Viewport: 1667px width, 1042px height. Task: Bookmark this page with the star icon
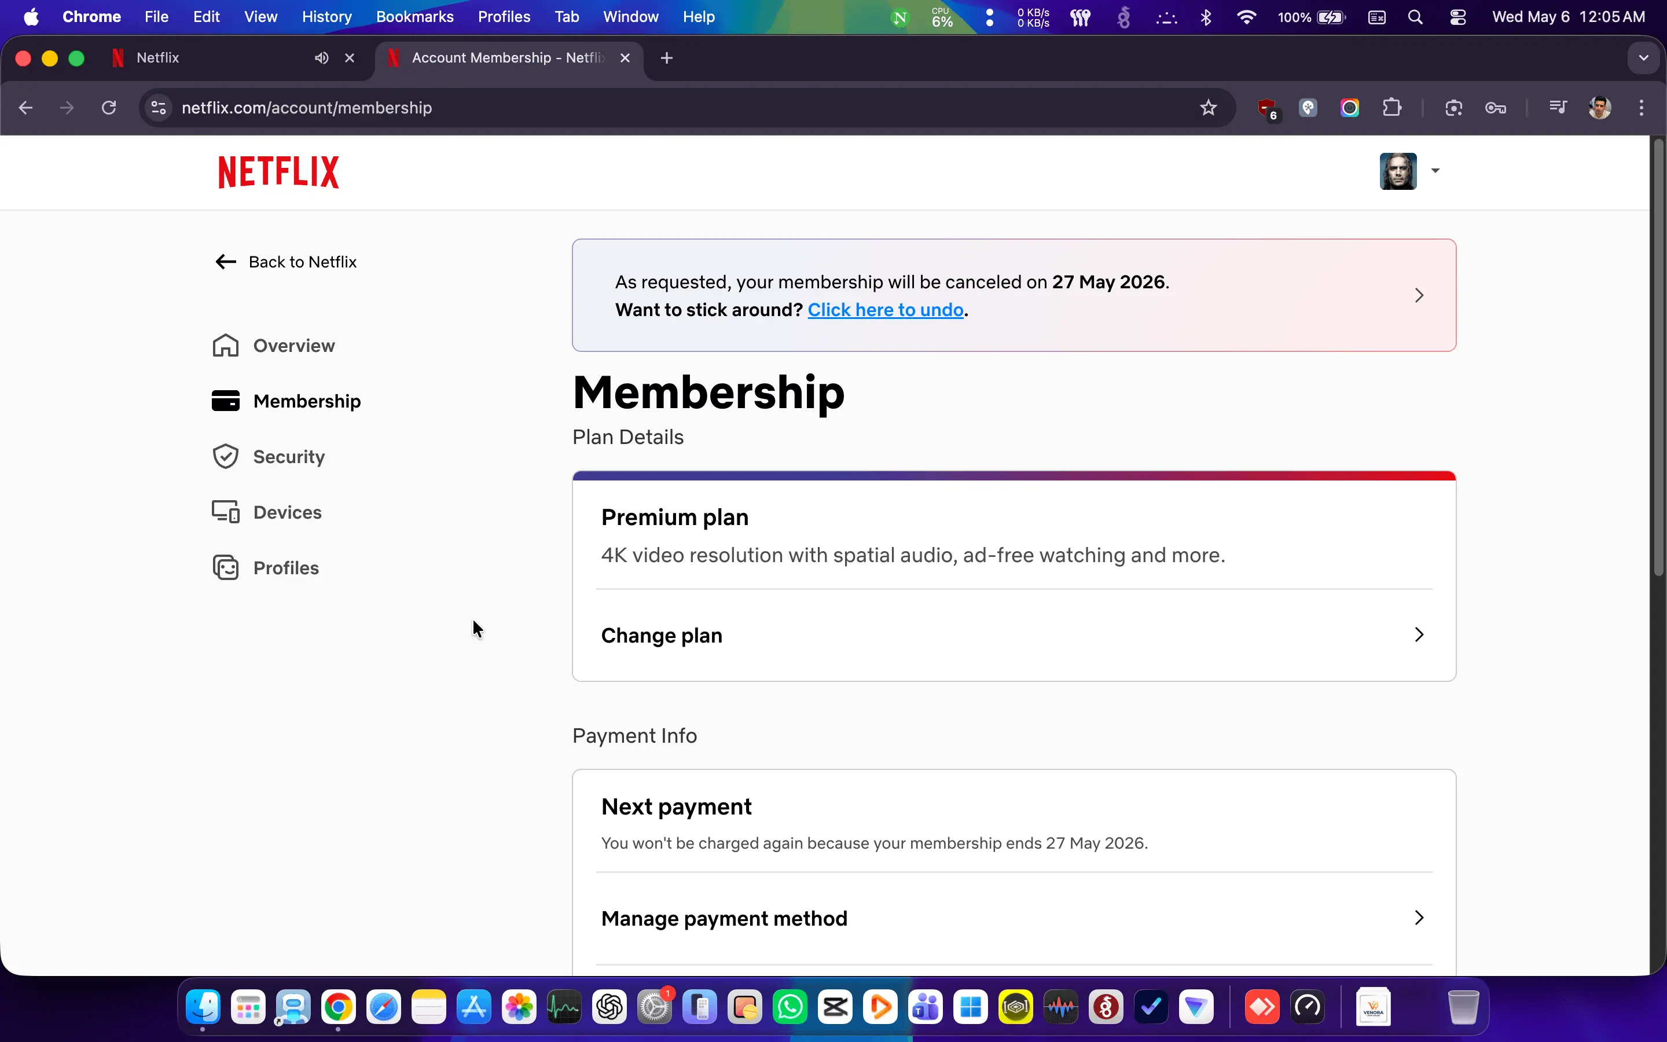1208,108
